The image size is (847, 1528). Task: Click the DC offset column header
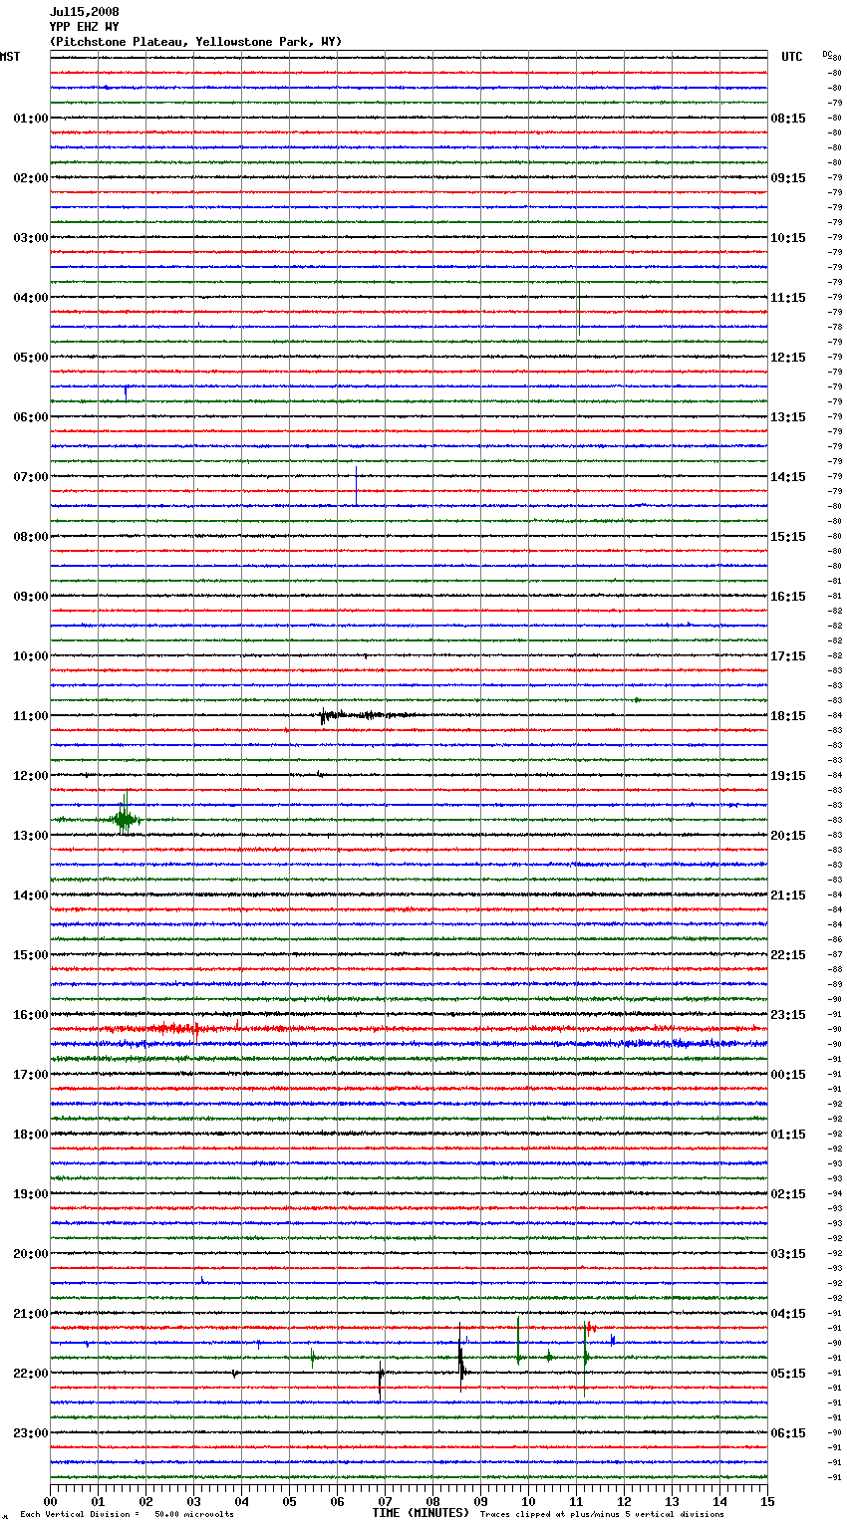click(827, 54)
